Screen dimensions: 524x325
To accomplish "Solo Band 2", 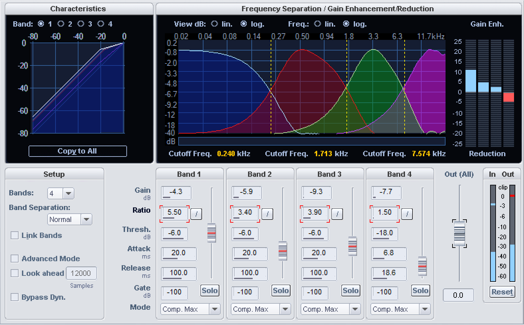I will 281,290.
